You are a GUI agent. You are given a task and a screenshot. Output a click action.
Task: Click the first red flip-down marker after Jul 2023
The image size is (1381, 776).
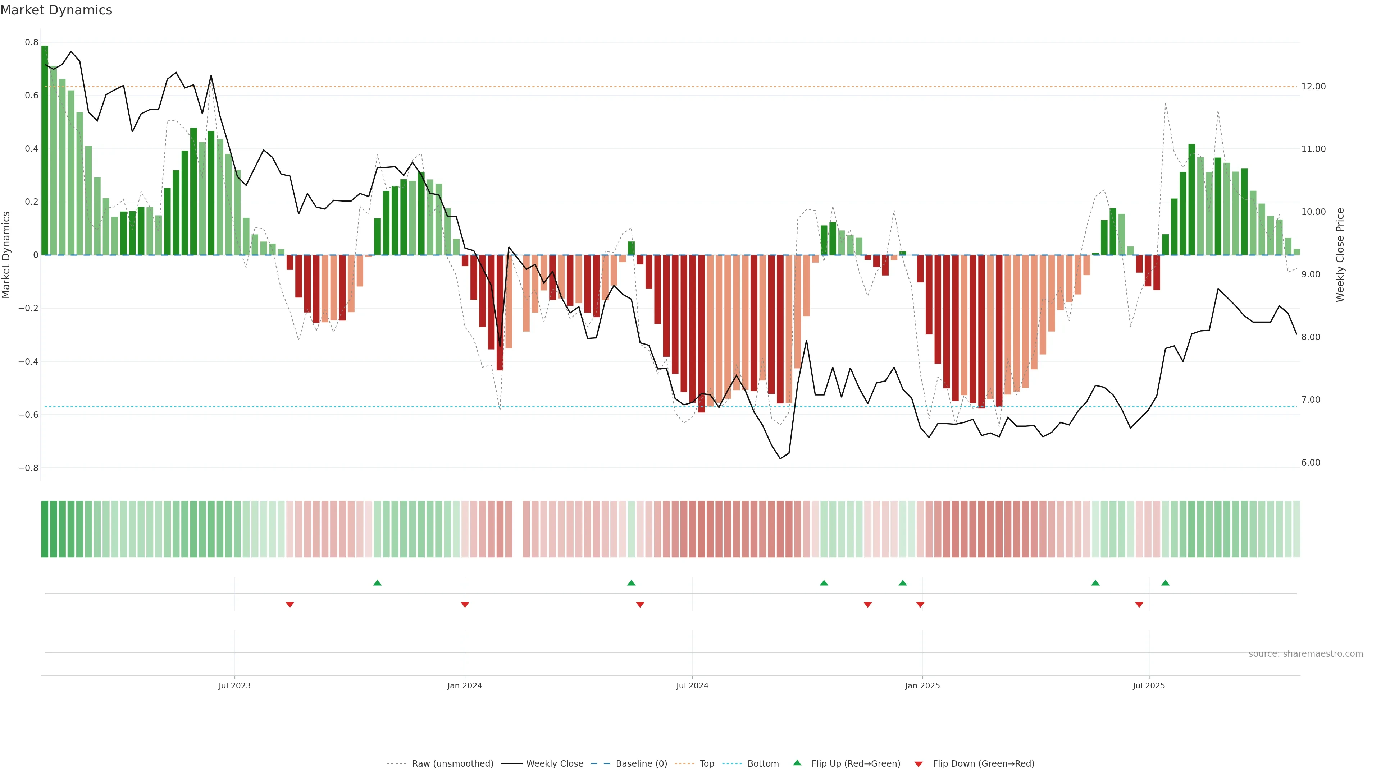(x=290, y=605)
